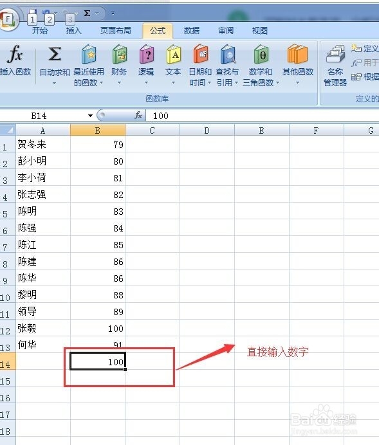Click the Select All corner of the sheet
Screen dimensions: 379x445
(x=8, y=130)
